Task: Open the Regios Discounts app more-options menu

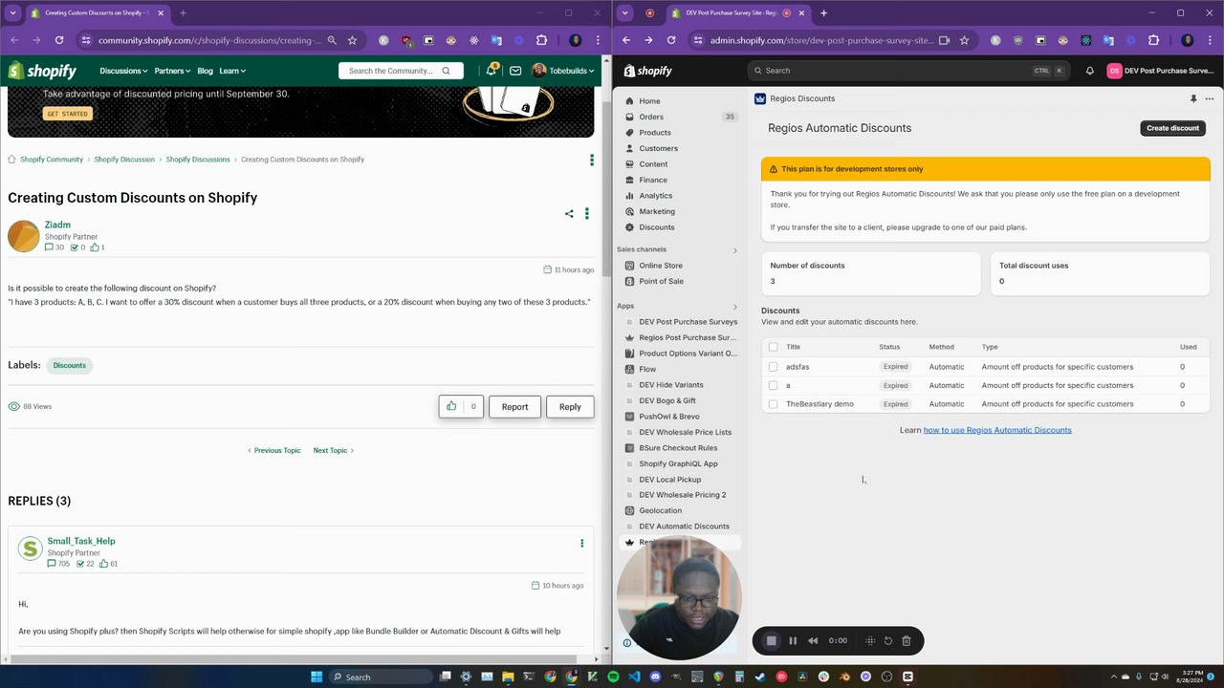Action: click(x=1209, y=98)
